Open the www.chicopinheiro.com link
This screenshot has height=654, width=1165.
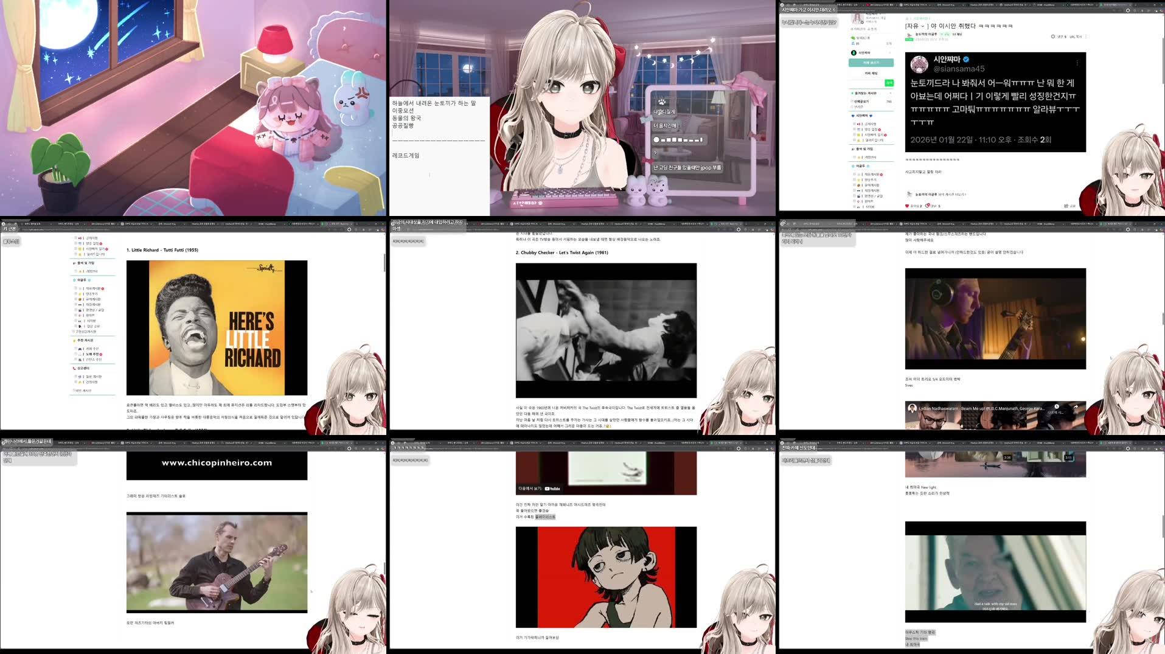pos(217,462)
